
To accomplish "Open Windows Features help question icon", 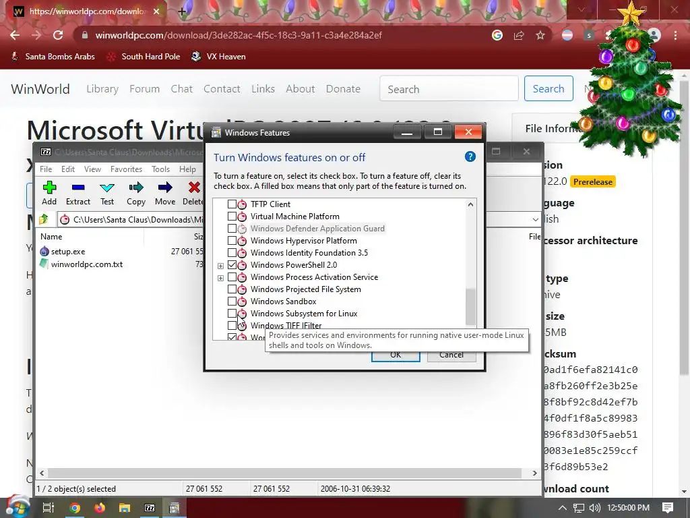I will (470, 156).
